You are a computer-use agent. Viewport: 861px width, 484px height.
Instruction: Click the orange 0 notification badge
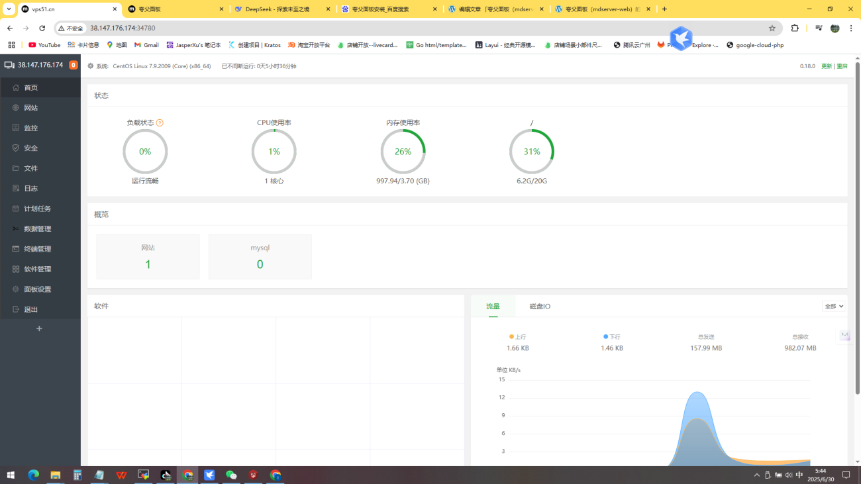74,65
